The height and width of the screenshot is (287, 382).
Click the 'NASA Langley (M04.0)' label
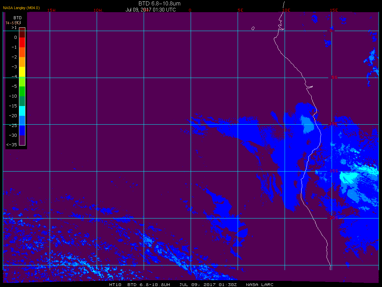tap(21, 8)
